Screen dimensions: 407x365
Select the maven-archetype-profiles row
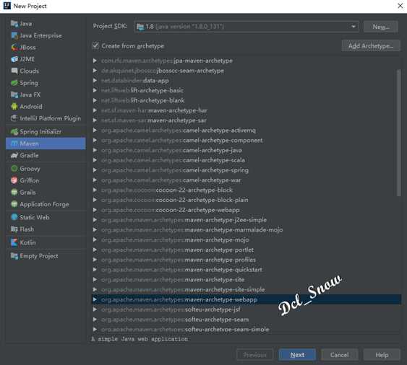click(247, 260)
